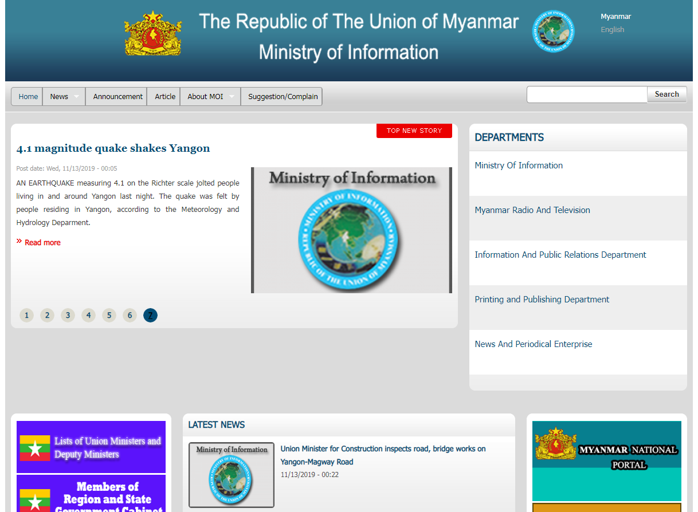
Task: Open the Myanmar National Portal banner
Action: pyautogui.click(x=607, y=461)
